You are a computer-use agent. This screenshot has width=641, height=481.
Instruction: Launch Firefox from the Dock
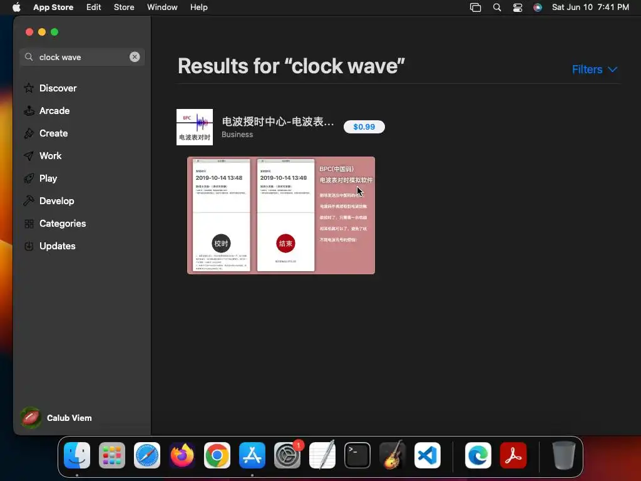(x=182, y=455)
